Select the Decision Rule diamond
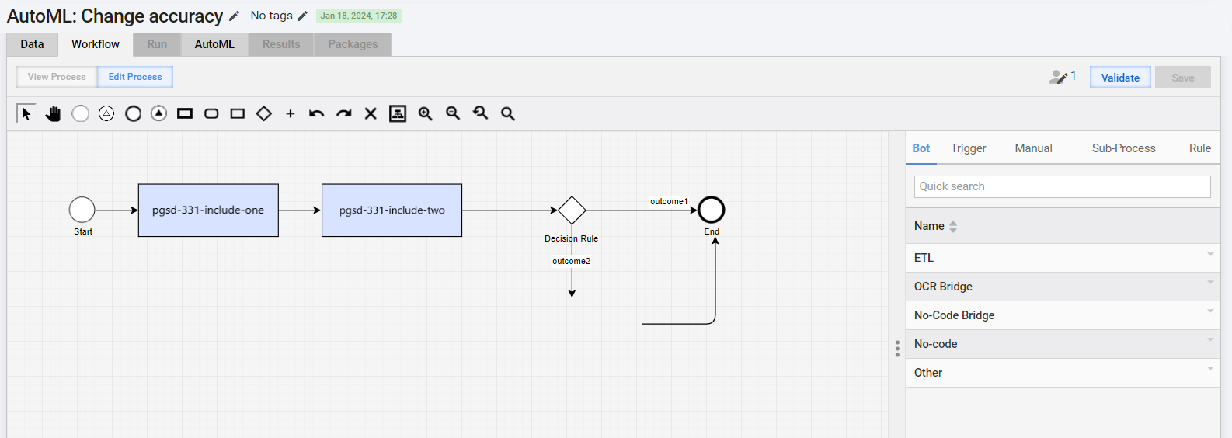The image size is (1232, 438). pos(572,210)
